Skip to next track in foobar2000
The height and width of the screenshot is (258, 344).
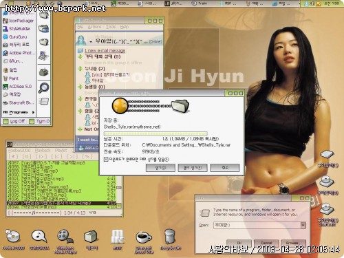click(72, 157)
